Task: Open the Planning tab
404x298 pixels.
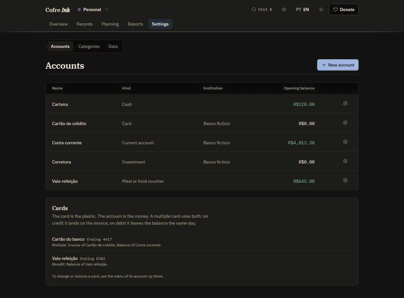Action: pos(110,24)
